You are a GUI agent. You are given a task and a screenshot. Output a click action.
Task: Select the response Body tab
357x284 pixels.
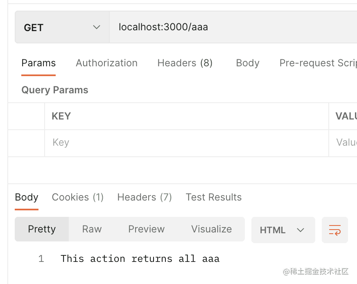(x=27, y=197)
